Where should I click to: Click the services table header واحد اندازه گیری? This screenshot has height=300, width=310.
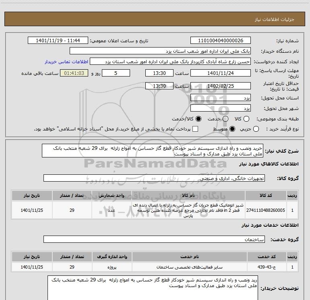tap(112, 257)
